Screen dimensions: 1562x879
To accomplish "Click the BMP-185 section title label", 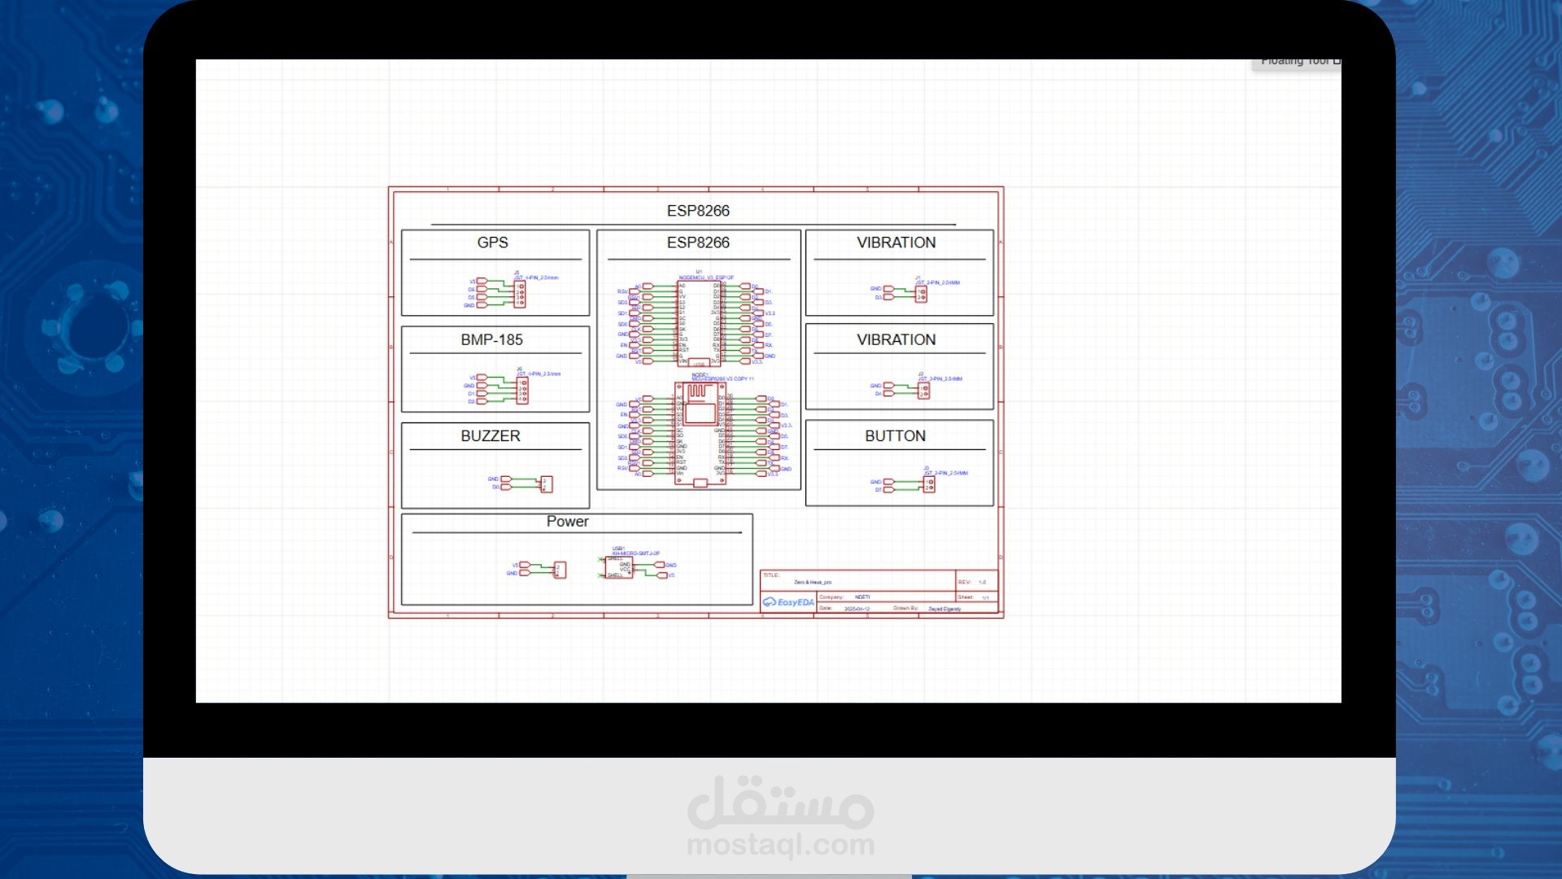I will coord(491,340).
